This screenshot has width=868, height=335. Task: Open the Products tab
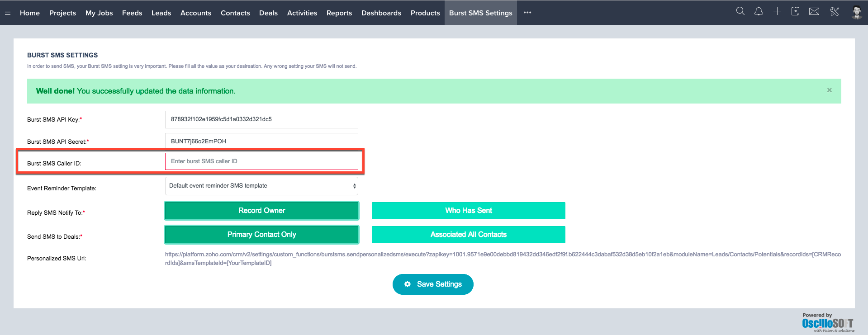click(x=425, y=13)
